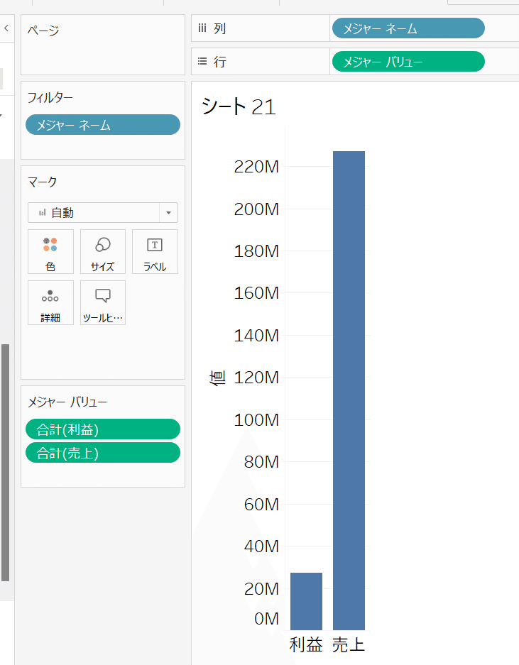Screen dimensions: 519x665
Task: Click the 列 (Columns) shelf icon
Action: point(202,28)
